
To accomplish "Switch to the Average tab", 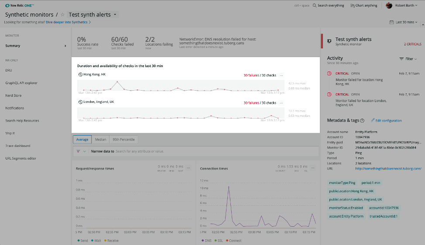I will coord(82,140).
